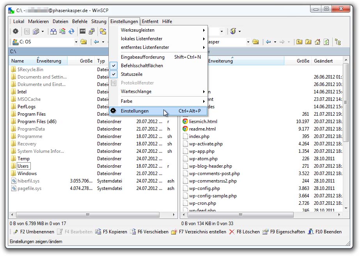Viewport: 360px width, 256px height.
Task: Show the remote directory tree icon
Action: (x=338, y=42)
